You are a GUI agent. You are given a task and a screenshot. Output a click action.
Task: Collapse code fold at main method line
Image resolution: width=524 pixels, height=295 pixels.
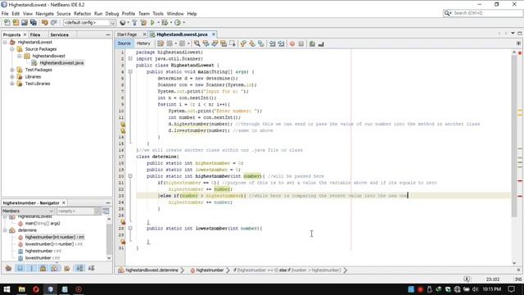tap(130, 71)
